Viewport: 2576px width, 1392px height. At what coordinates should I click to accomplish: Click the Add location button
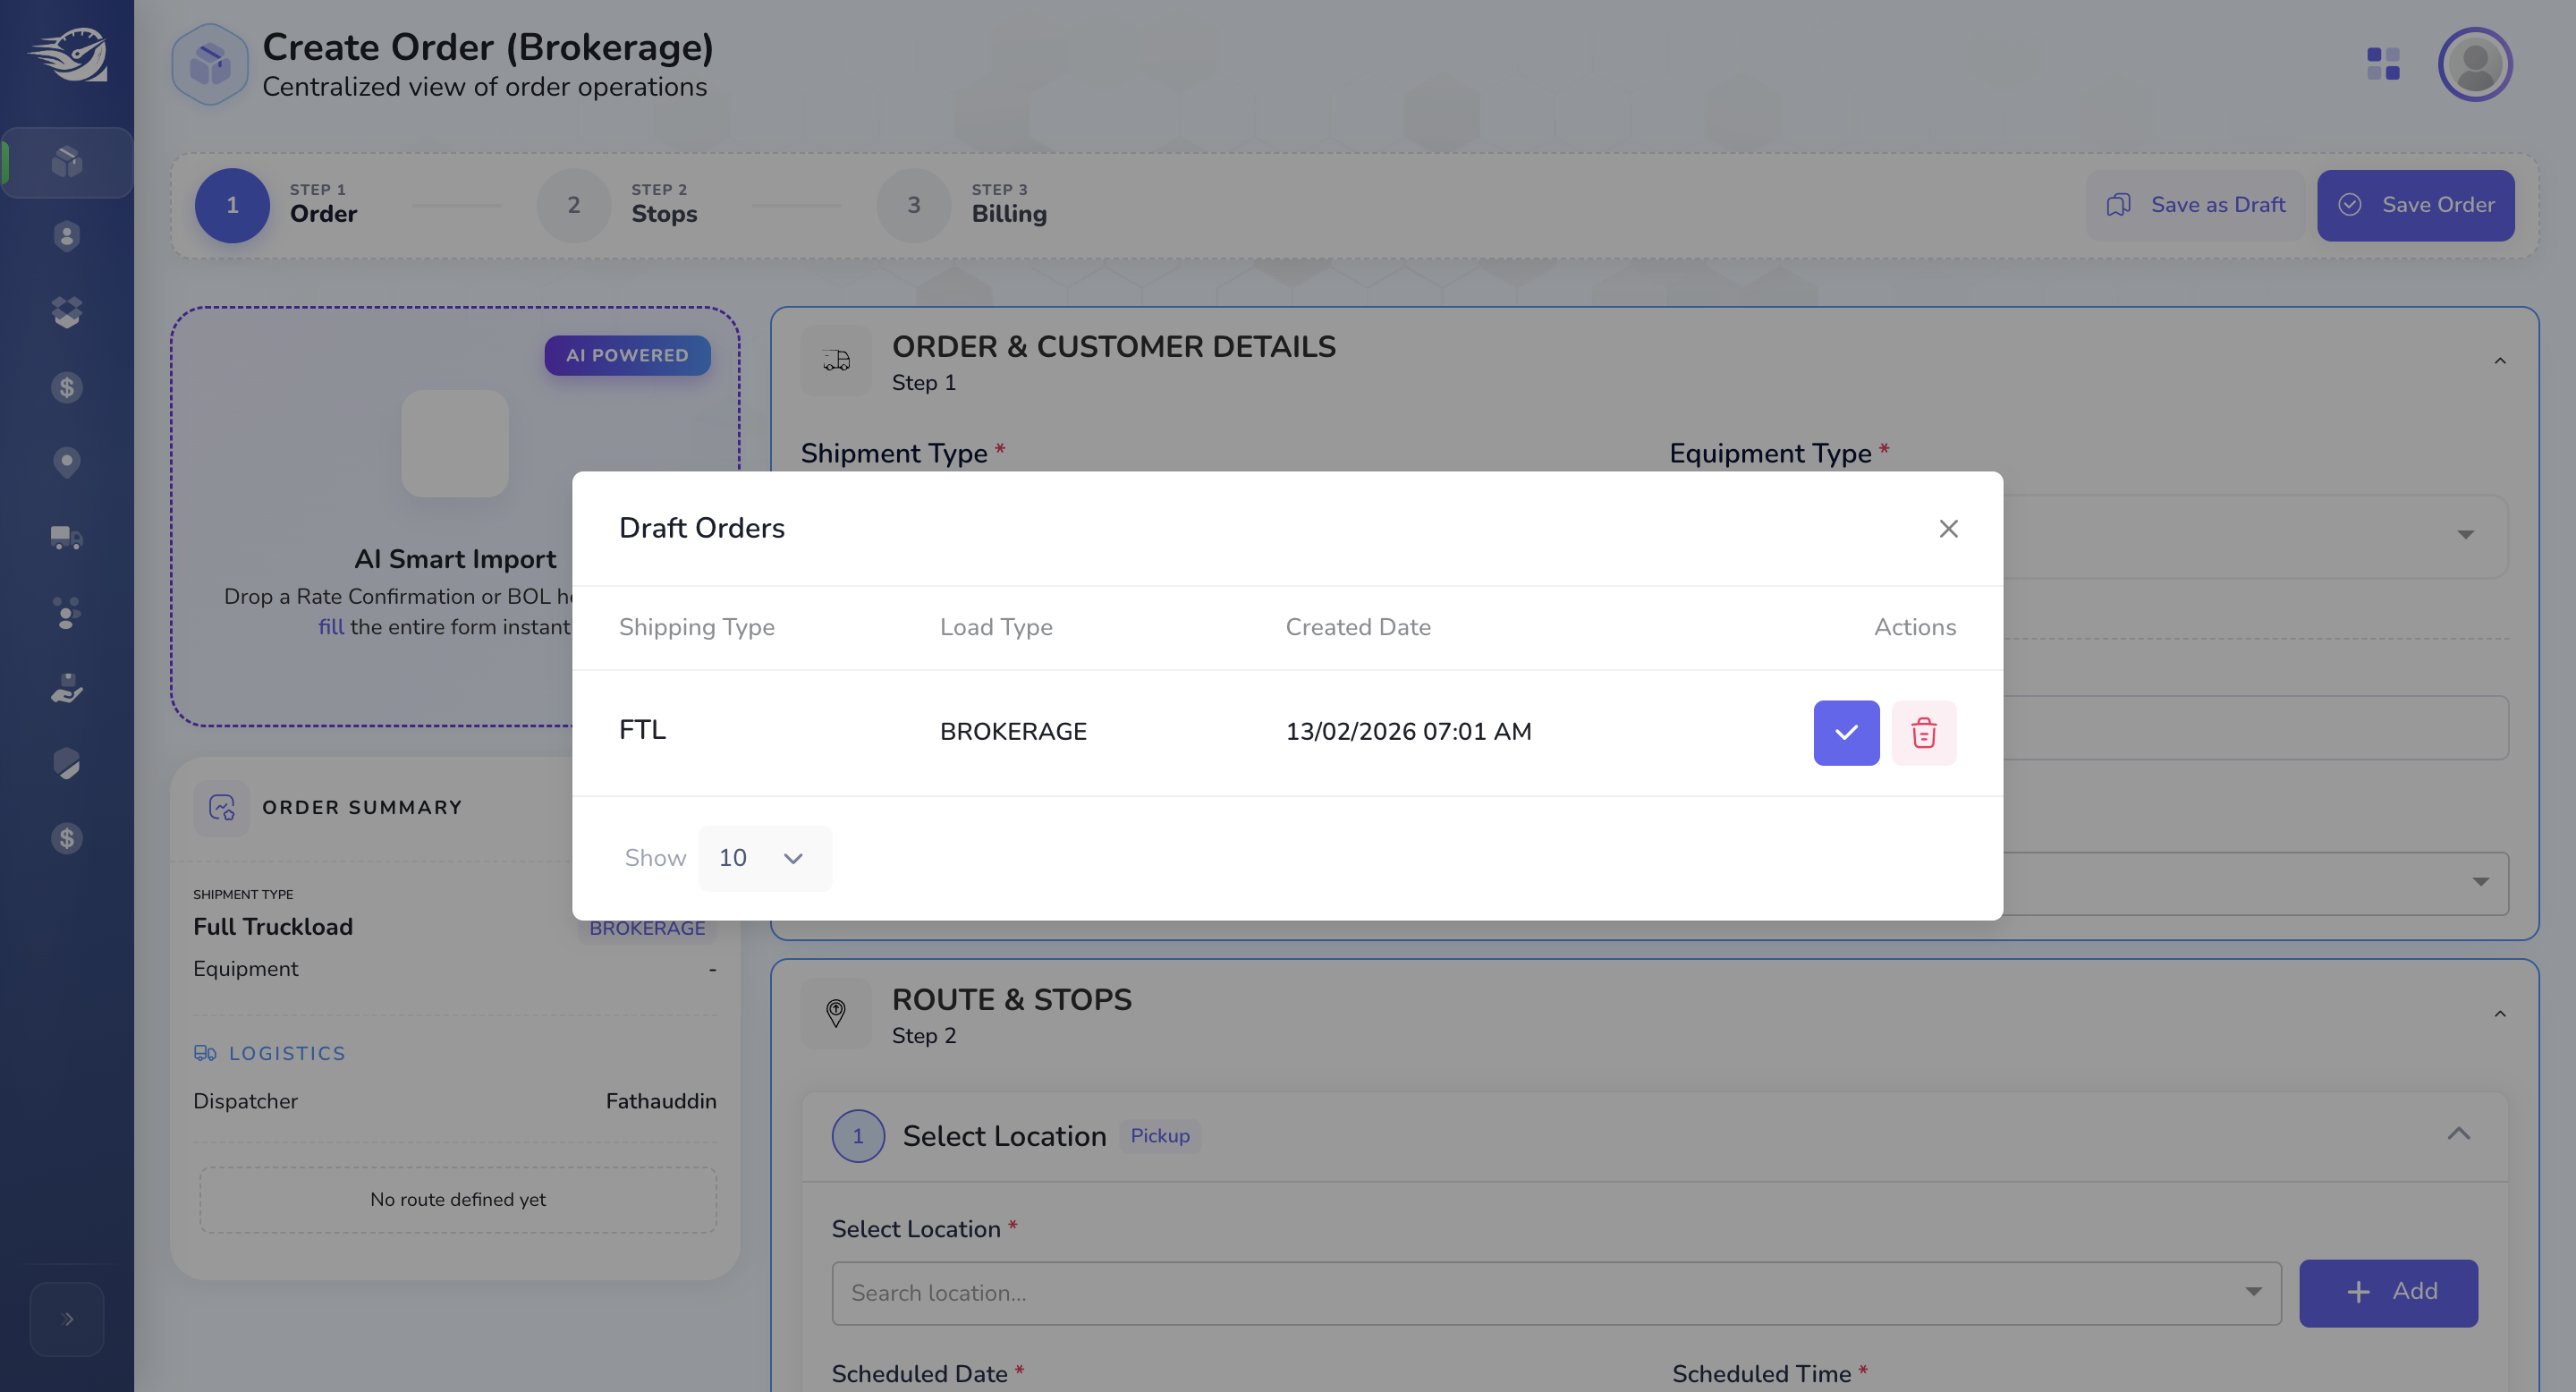pyautogui.click(x=2388, y=1292)
